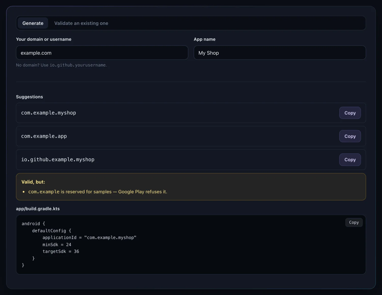The width and height of the screenshot is (382, 295).
Task: Click the defaultConfig { line
Action: click(52, 231)
